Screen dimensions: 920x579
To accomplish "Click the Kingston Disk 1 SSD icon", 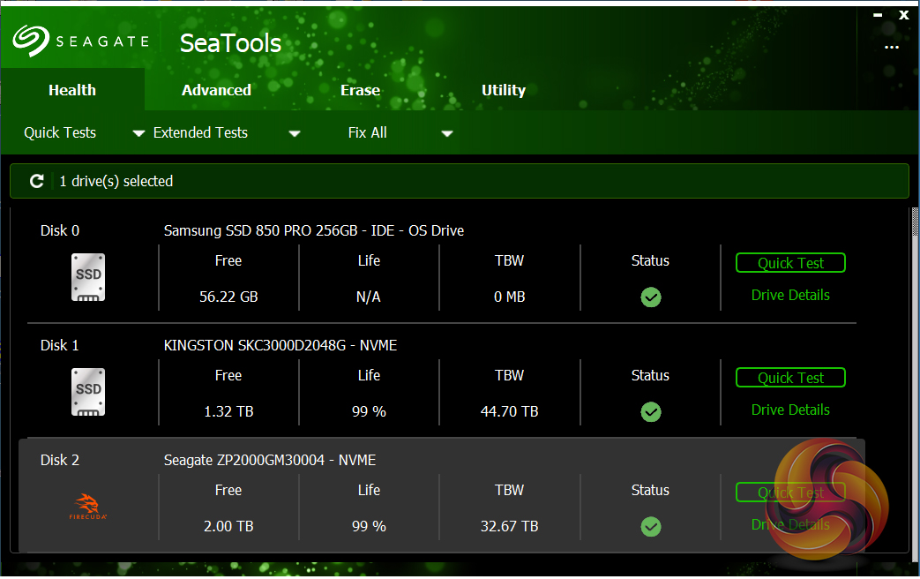I will (x=88, y=393).
